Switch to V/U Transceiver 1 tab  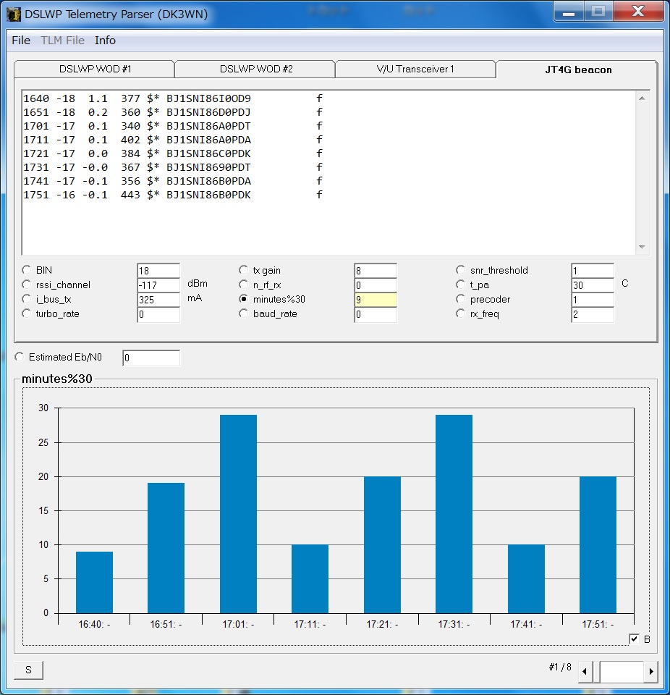click(415, 69)
